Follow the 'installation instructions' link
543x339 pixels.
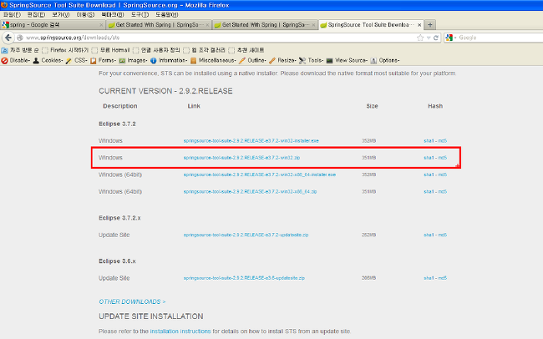coord(180,331)
